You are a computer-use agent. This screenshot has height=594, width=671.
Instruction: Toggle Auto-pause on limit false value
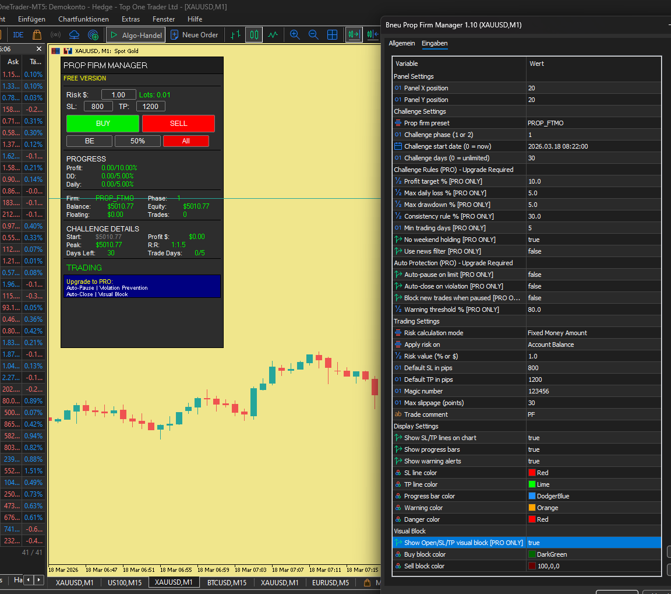tap(593, 275)
